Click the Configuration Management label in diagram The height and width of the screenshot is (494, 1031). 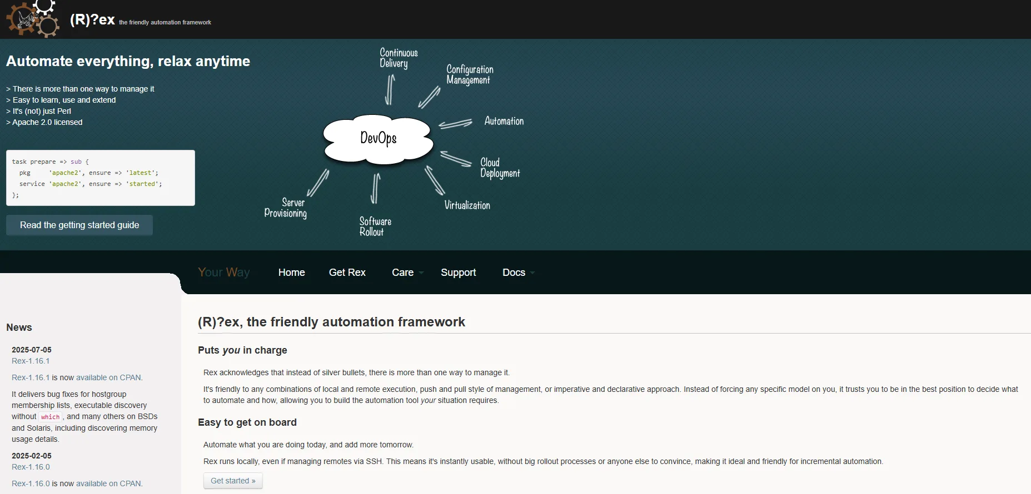[470, 74]
